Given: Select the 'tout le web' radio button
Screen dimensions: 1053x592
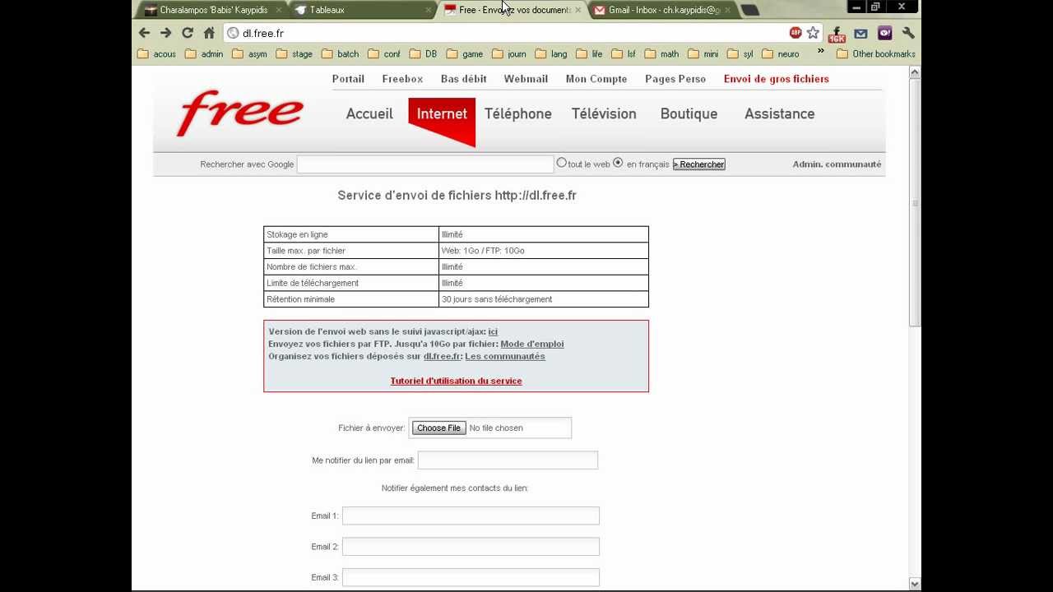Looking at the screenshot, I should click(x=562, y=163).
